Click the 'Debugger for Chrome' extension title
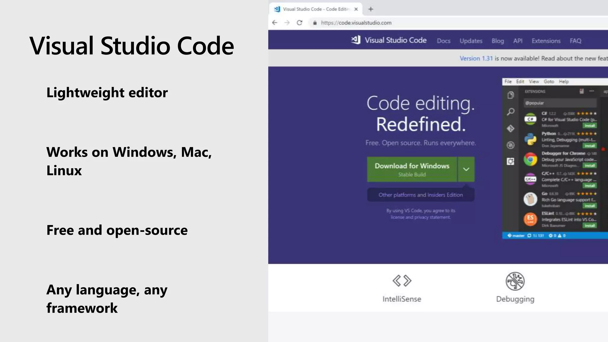This screenshot has height=342, width=608. [563, 153]
